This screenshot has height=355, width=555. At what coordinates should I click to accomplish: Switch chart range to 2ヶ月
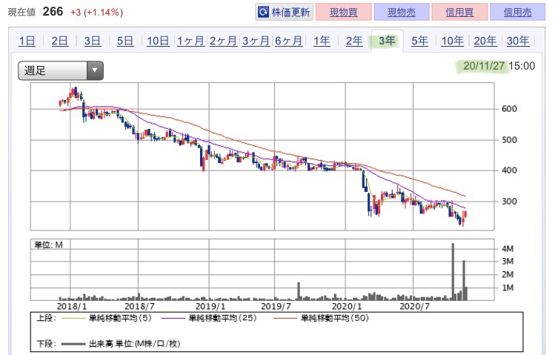pos(223,41)
